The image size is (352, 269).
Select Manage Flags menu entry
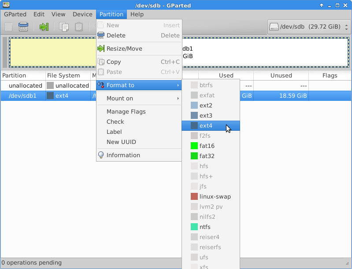point(139,112)
